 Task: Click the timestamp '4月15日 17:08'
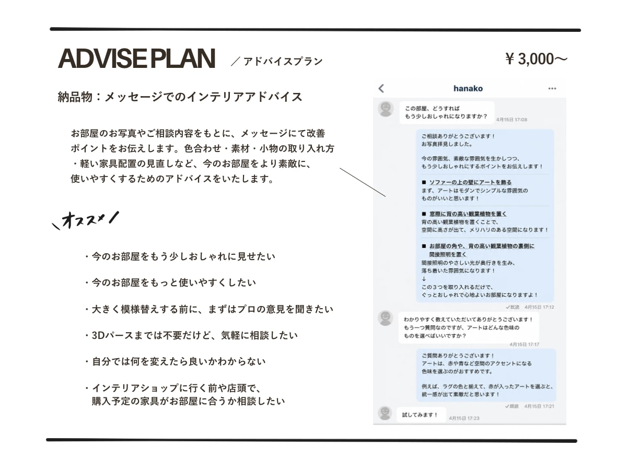(x=512, y=120)
